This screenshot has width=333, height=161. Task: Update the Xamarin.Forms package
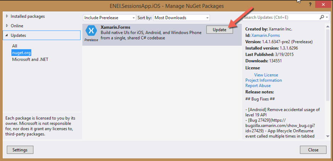220,30
